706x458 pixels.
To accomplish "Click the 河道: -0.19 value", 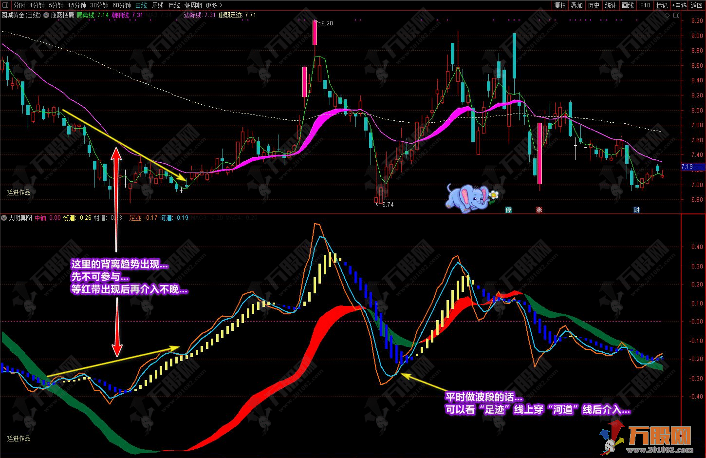I will click(x=174, y=218).
